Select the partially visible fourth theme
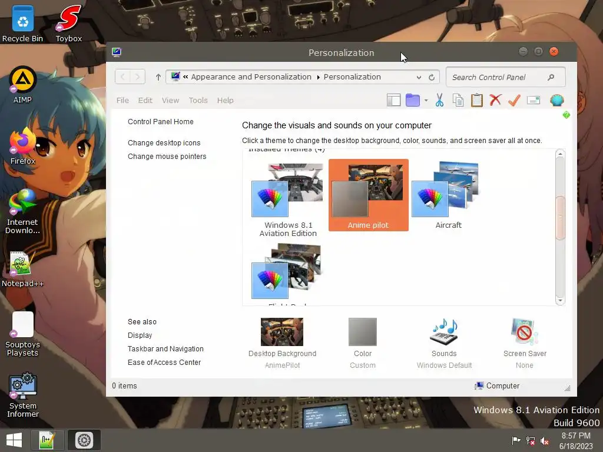 (288, 273)
